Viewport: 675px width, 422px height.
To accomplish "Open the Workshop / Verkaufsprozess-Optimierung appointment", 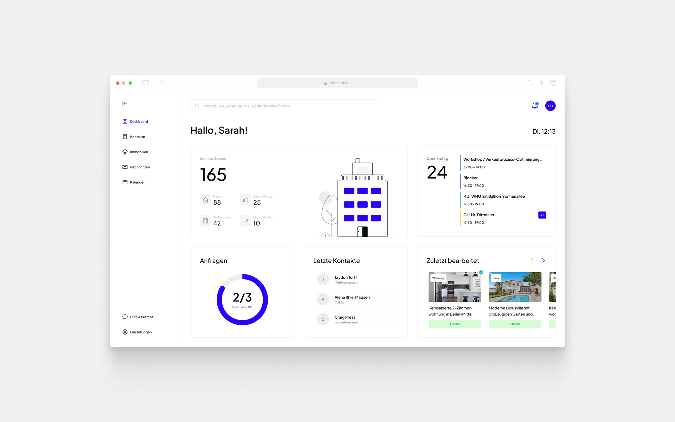I will [502, 163].
